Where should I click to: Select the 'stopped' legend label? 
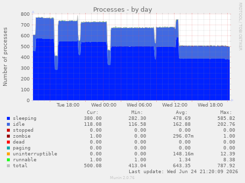click(23, 130)
